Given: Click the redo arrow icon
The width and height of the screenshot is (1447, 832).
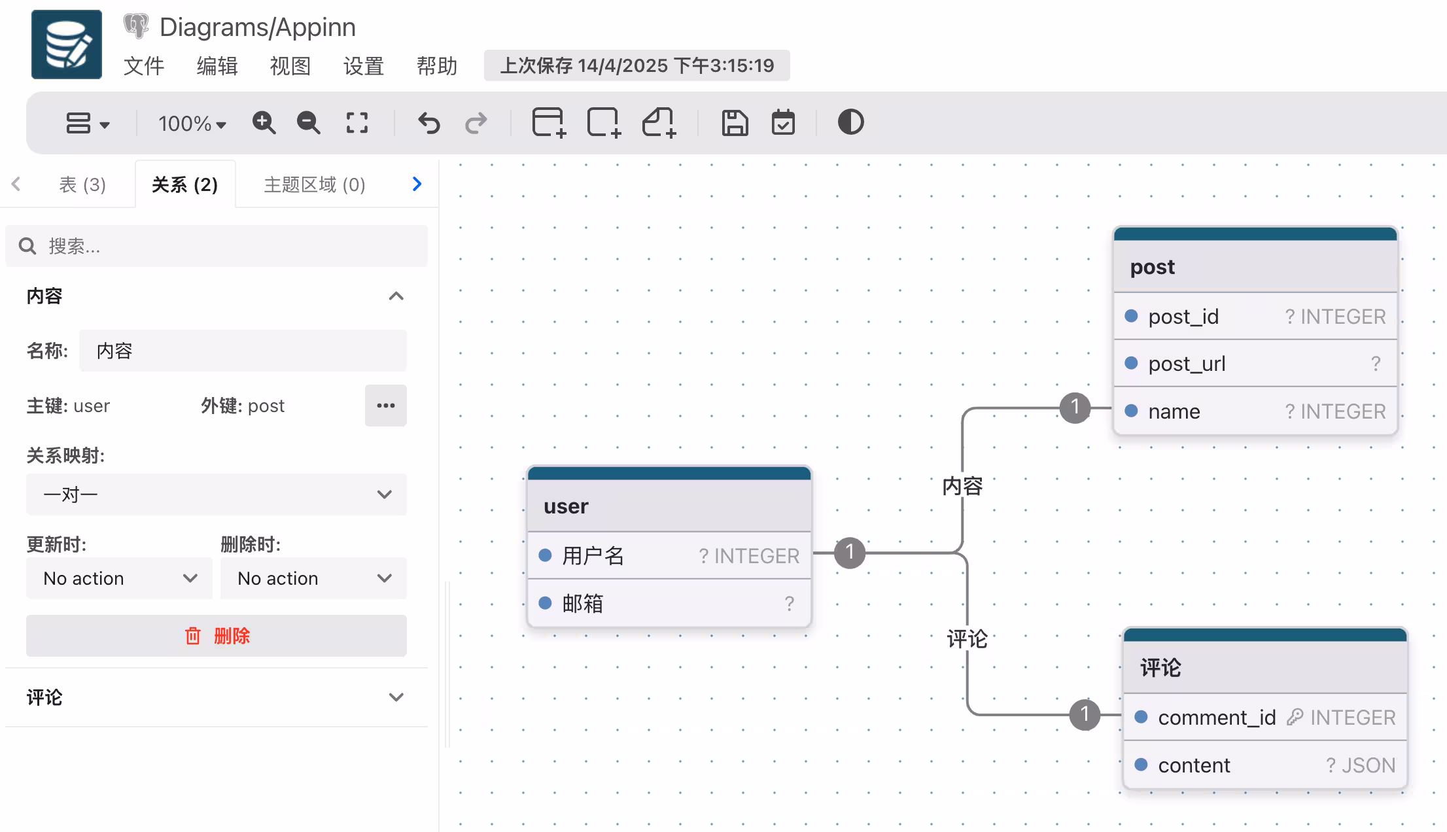Looking at the screenshot, I should click(476, 122).
